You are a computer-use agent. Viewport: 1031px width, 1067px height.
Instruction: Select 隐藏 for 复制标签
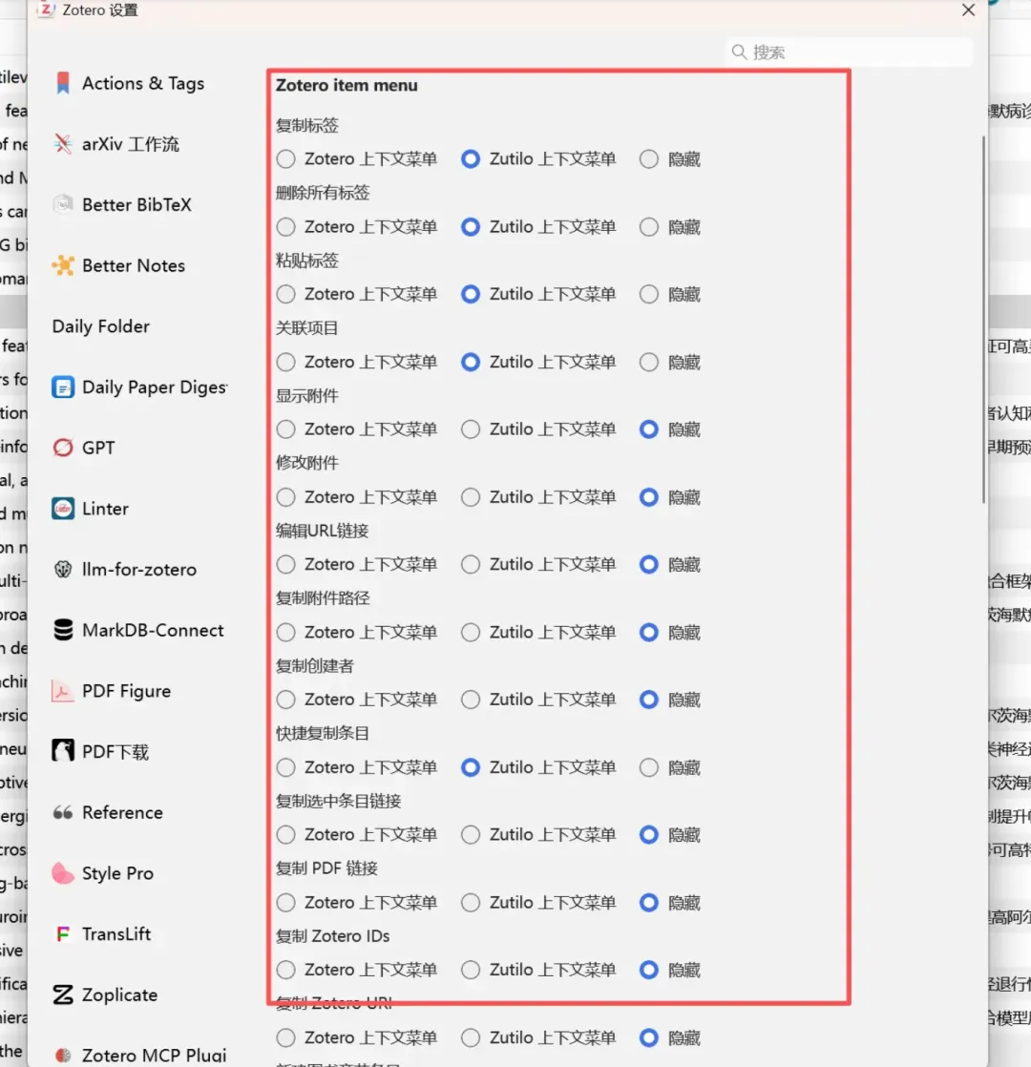click(649, 159)
